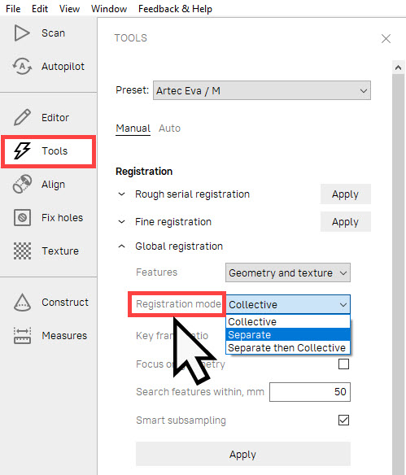The width and height of the screenshot is (406, 475).
Task: Open the Preset Artec Eva dropdown
Action: pos(262,90)
